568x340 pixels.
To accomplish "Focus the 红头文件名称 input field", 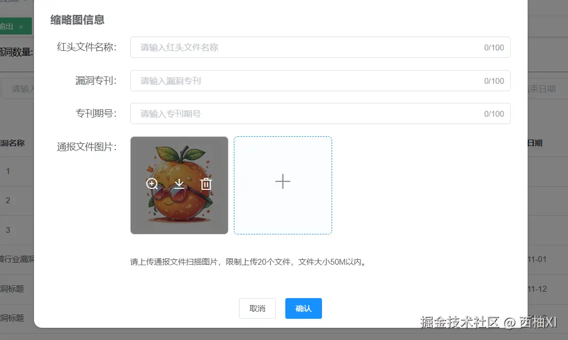I will point(320,47).
